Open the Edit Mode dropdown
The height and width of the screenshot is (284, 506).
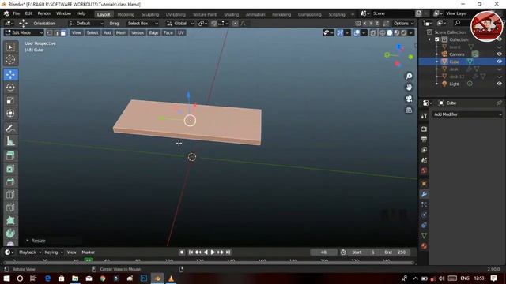tap(24, 32)
